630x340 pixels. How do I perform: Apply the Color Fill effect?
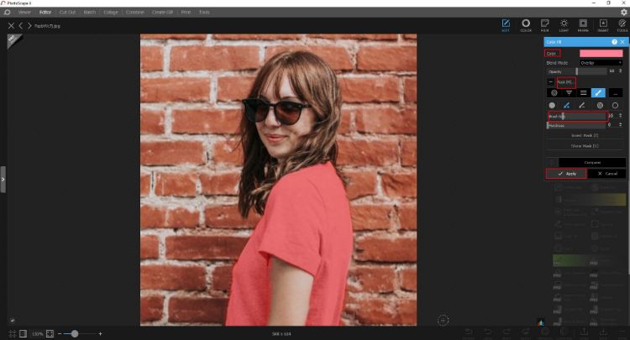[566, 173]
